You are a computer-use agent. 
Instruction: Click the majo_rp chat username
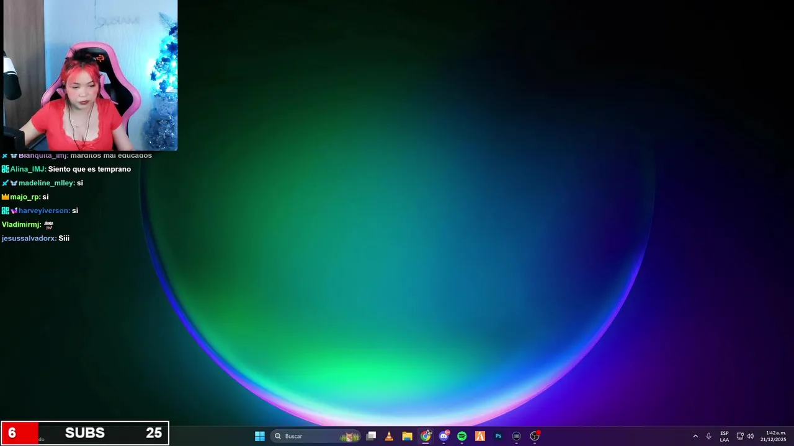pyautogui.click(x=25, y=197)
